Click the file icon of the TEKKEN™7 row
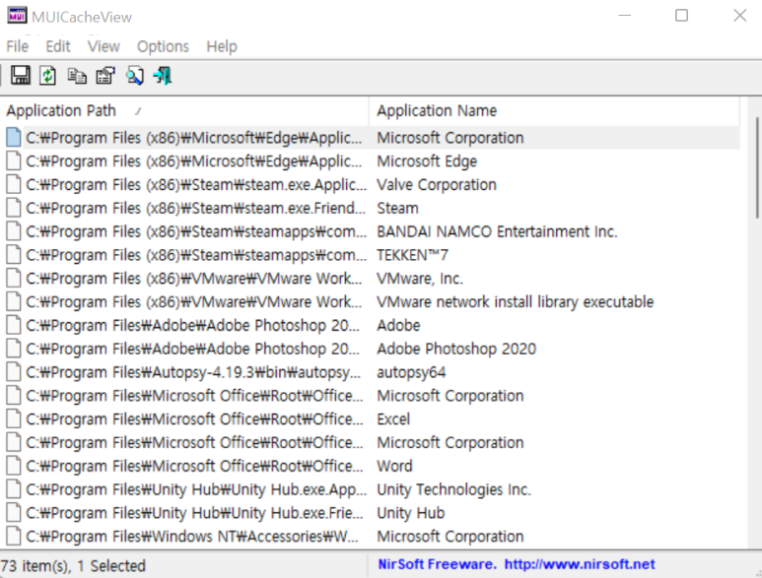The height and width of the screenshot is (578, 762). [x=14, y=255]
